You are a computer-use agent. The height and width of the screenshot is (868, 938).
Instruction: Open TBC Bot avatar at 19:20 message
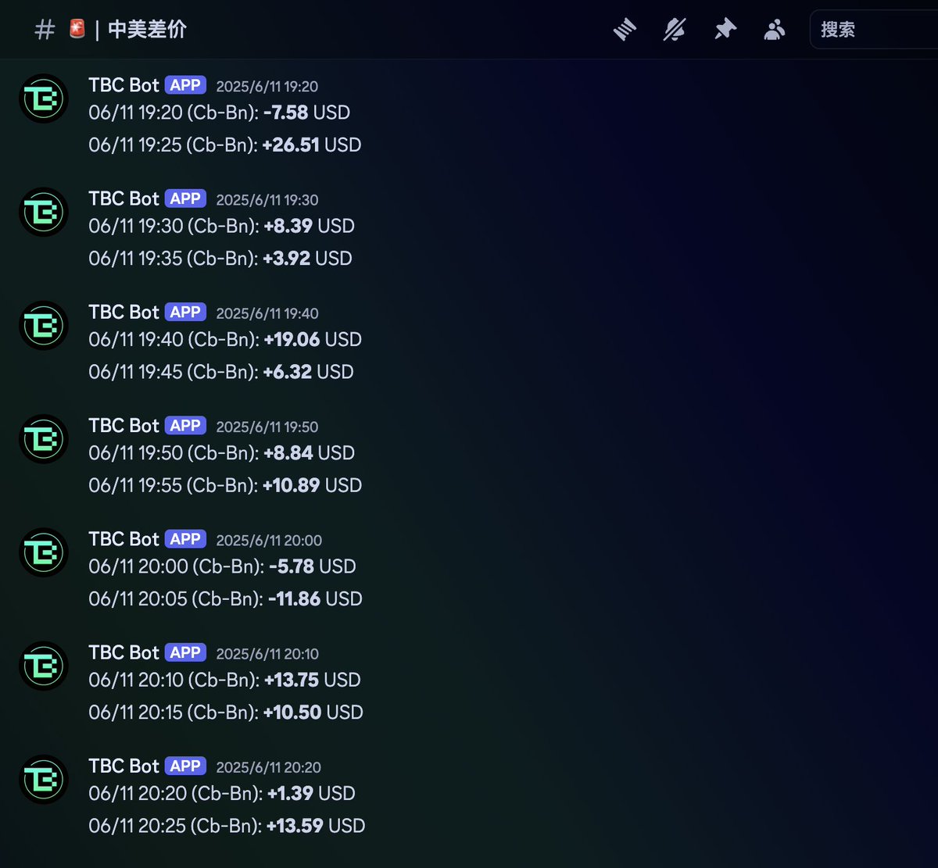(44, 98)
